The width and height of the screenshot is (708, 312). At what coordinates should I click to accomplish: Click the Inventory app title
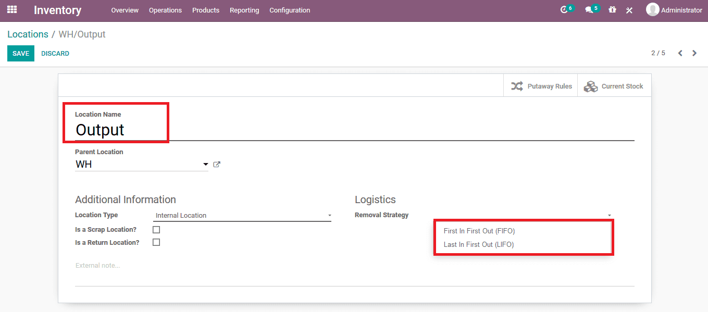coord(58,10)
